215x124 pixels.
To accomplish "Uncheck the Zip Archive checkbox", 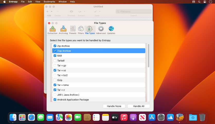I will click(55, 46).
